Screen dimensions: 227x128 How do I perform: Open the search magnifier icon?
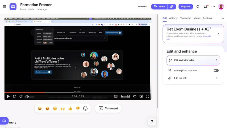[x=198, y=7]
